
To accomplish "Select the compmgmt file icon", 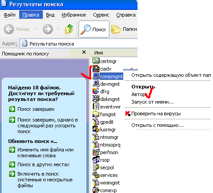I will point(96,76).
